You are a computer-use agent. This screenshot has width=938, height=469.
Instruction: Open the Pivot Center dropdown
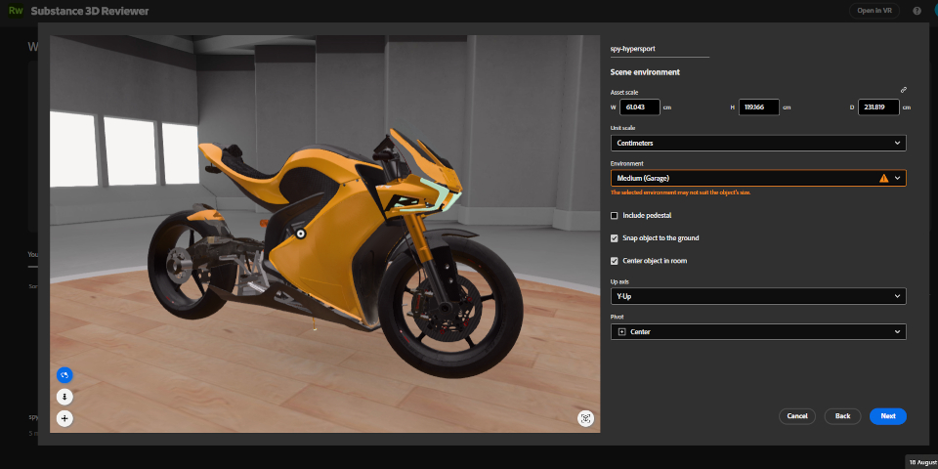tap(758, 331)
